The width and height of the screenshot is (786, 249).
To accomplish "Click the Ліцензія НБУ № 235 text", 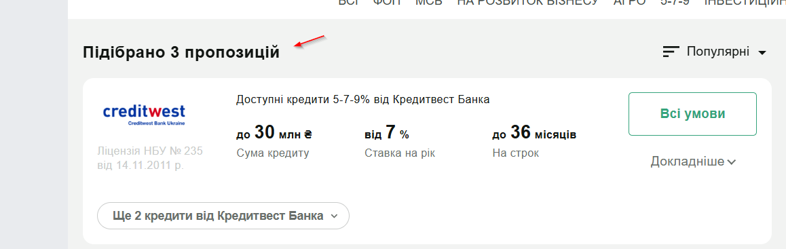I will (x=150, y=151).
